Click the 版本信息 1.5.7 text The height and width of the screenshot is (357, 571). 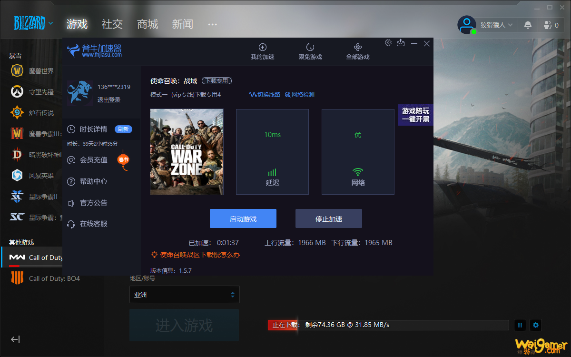click(171, 270)
